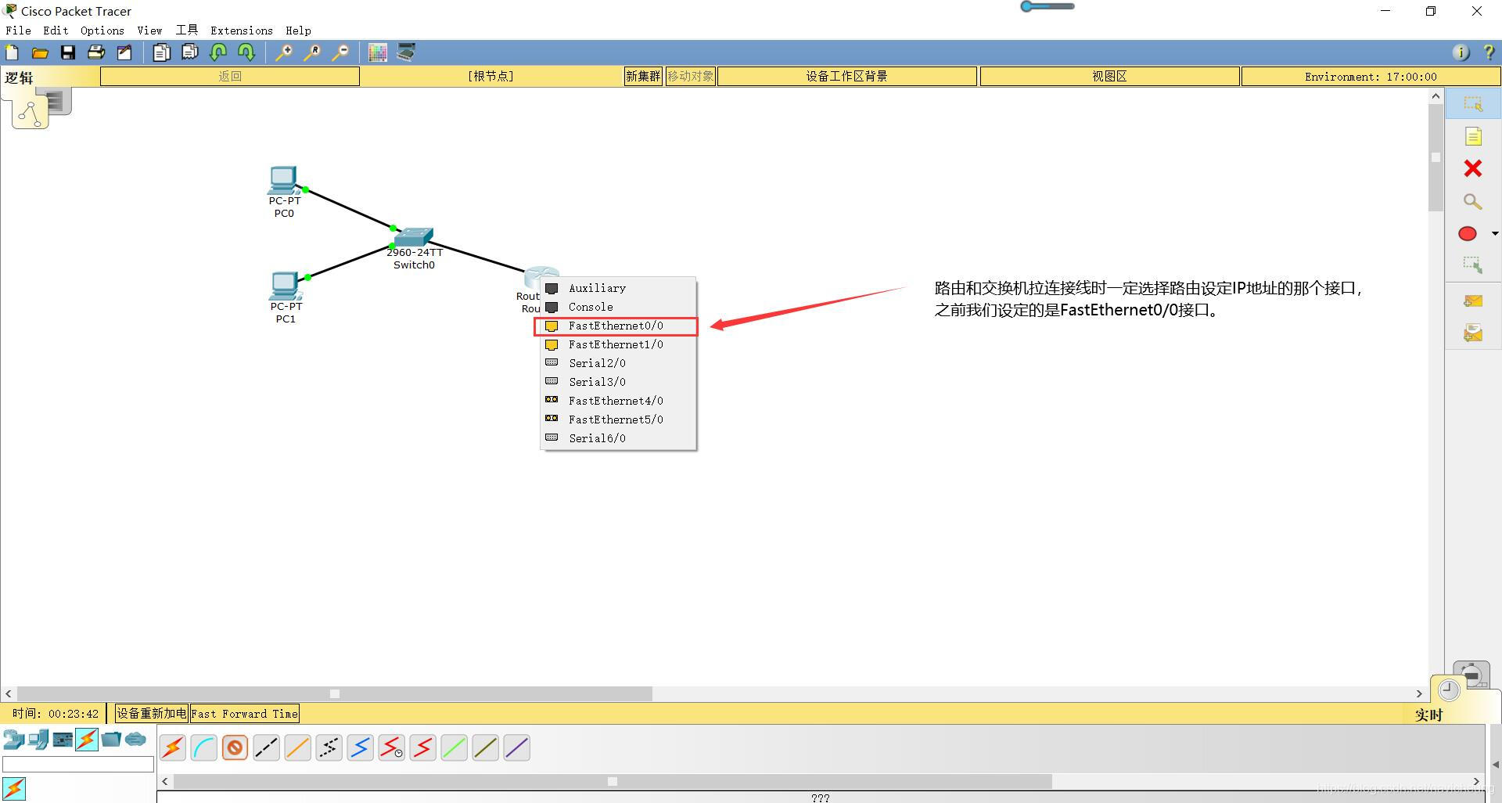Screen dimensions: 1502x803
Task: Select FastEthernet0/0 port in list
Action: coord(616,326)
